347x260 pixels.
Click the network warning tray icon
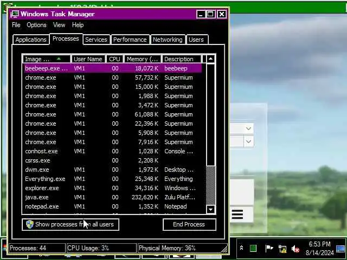[x=282, y=249]
